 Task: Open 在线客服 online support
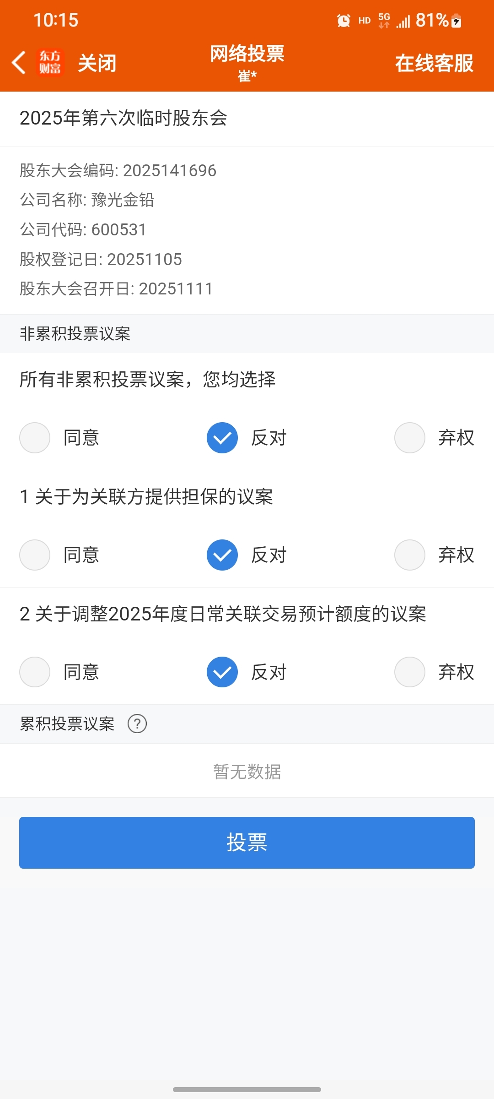434,63
